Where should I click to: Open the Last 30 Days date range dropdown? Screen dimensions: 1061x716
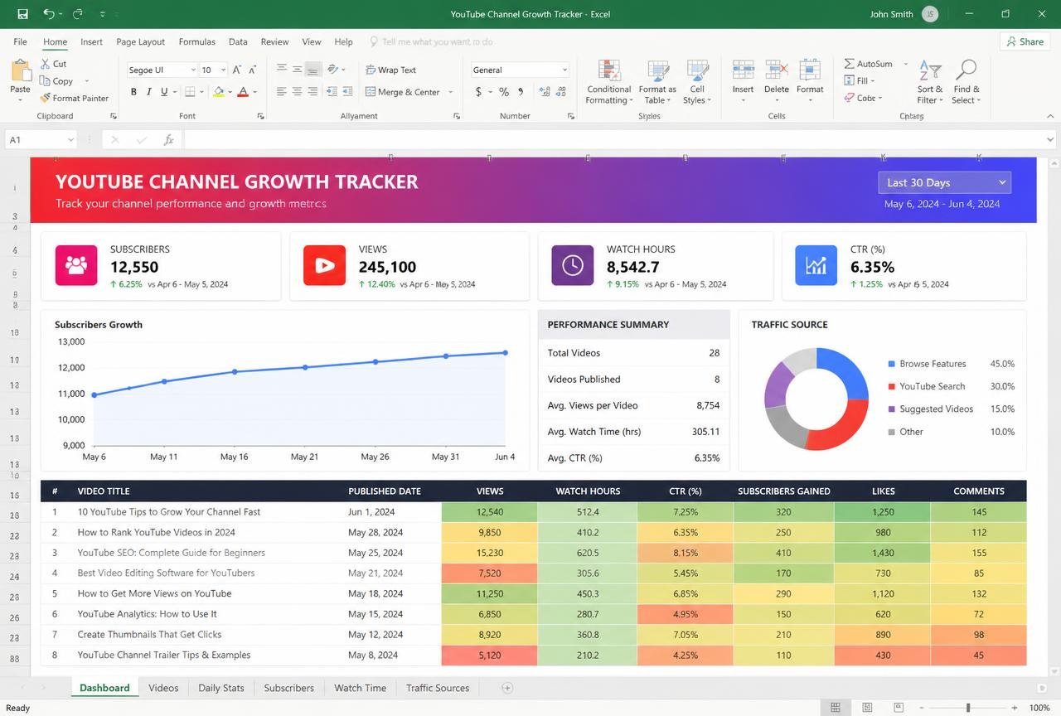(945, 182)
